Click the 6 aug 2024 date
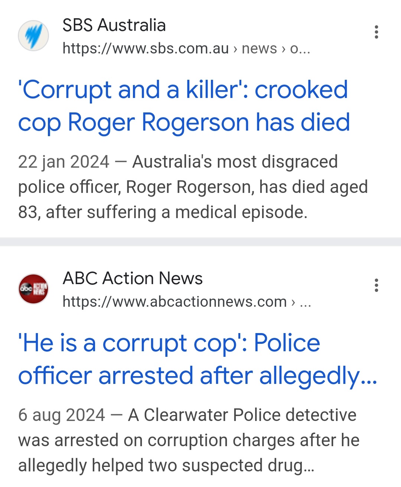The width and height of the screenshot is (401, 487). point(62,415)
